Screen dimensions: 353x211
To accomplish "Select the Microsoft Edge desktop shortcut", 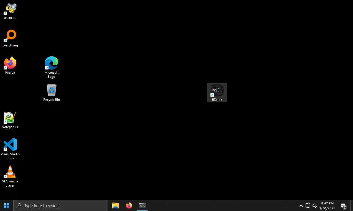I will tap(52, 68).
